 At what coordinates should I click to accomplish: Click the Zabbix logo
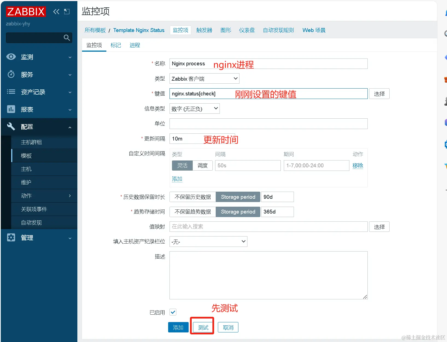click(26, 11)
